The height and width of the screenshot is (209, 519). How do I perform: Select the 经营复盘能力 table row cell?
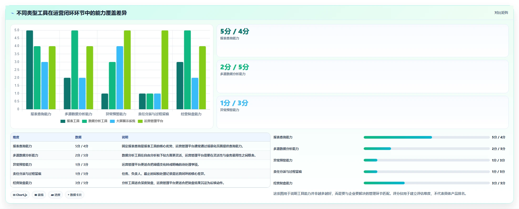click(x=22, y=183)
